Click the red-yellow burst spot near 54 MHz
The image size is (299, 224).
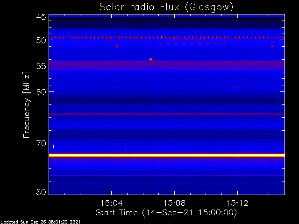click(x=151, y=60)
